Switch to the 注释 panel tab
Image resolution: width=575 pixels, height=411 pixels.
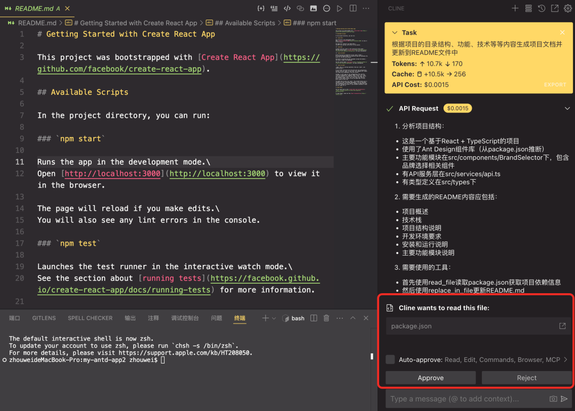153,318
